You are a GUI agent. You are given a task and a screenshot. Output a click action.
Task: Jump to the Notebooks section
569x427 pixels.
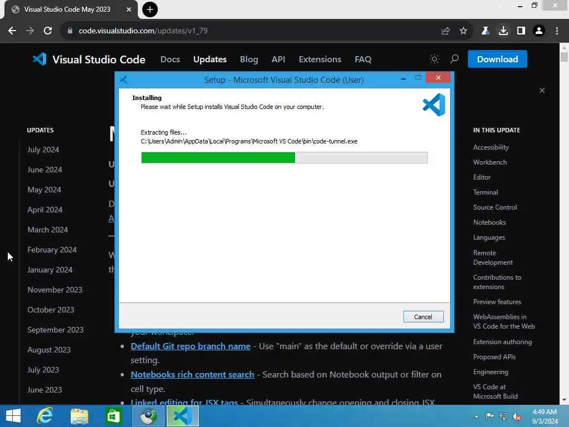[x=489, y=222]
